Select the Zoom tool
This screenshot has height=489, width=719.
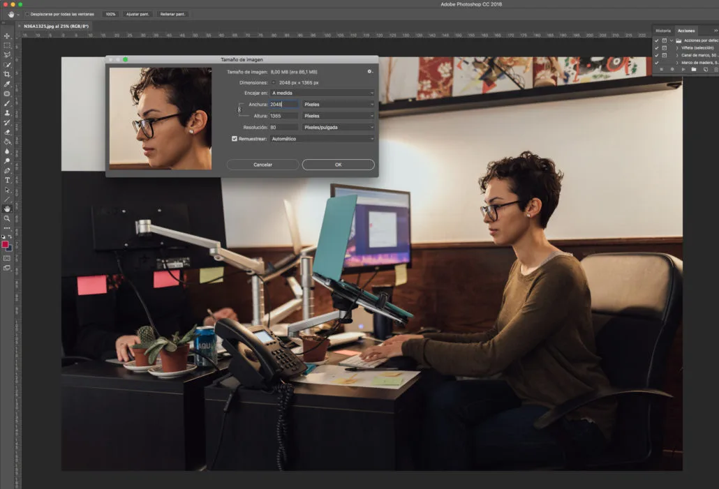click(x=6, y=218)
